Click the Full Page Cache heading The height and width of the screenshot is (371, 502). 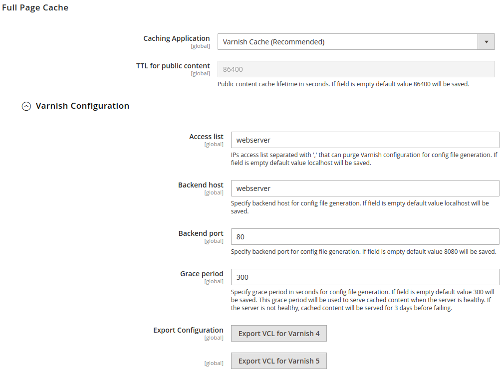click(35, 7)
